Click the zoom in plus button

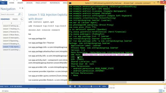[x=100, y=86]
